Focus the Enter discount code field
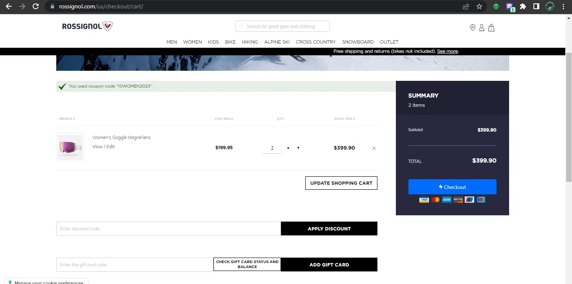The height and width of the screenshot is (284, 572). 168,229
